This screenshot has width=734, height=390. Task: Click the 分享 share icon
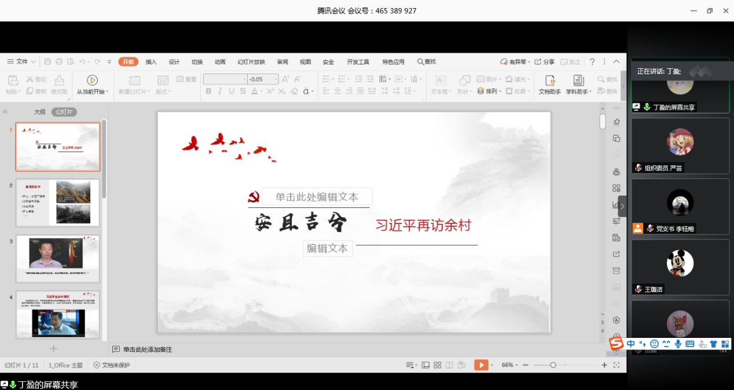point(544,62)
